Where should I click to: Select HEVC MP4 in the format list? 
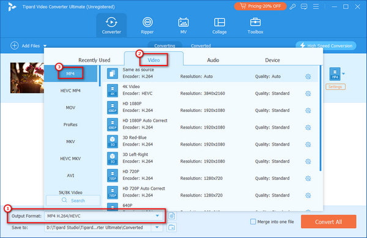pos(70,91)
